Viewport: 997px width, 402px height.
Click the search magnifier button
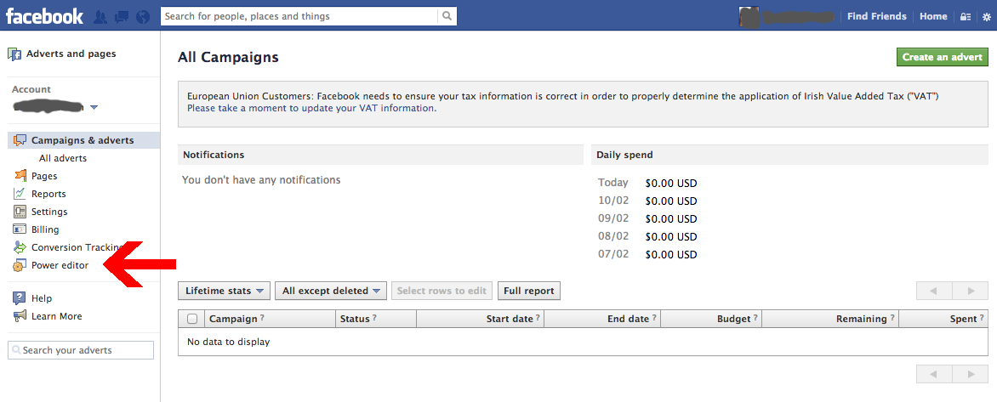447,16
